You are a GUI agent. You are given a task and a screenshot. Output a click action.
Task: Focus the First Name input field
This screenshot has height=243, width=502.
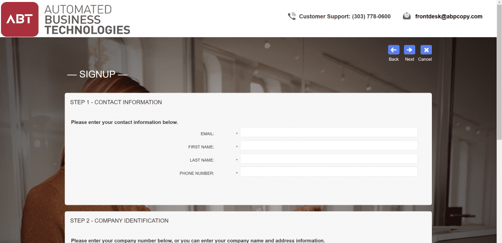point(329,146)
